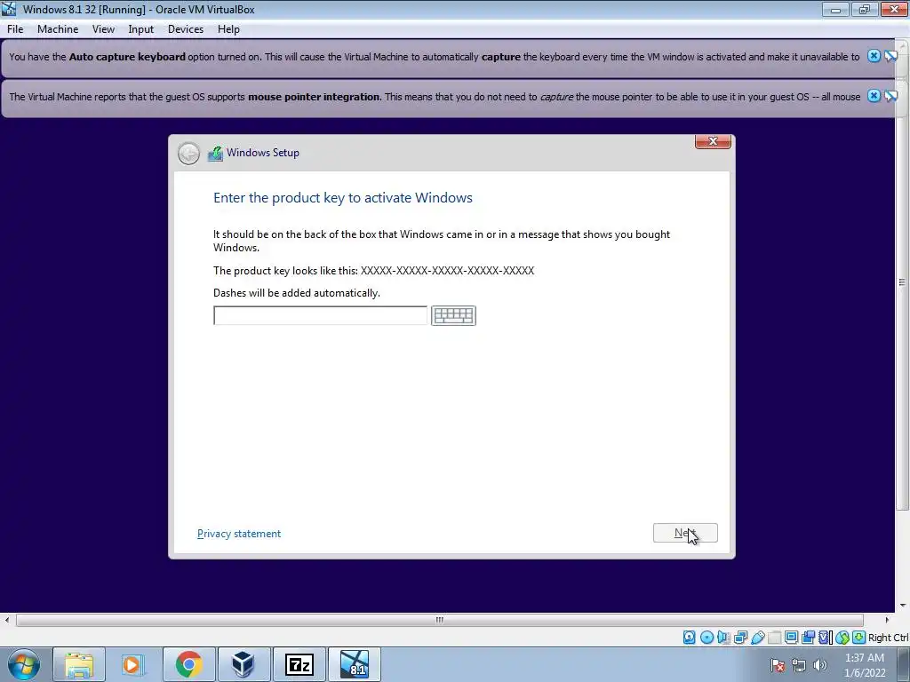The image size is (910, 682).
Task: Click the speech icon on mouse integration notice
Action: pos(890,96)
